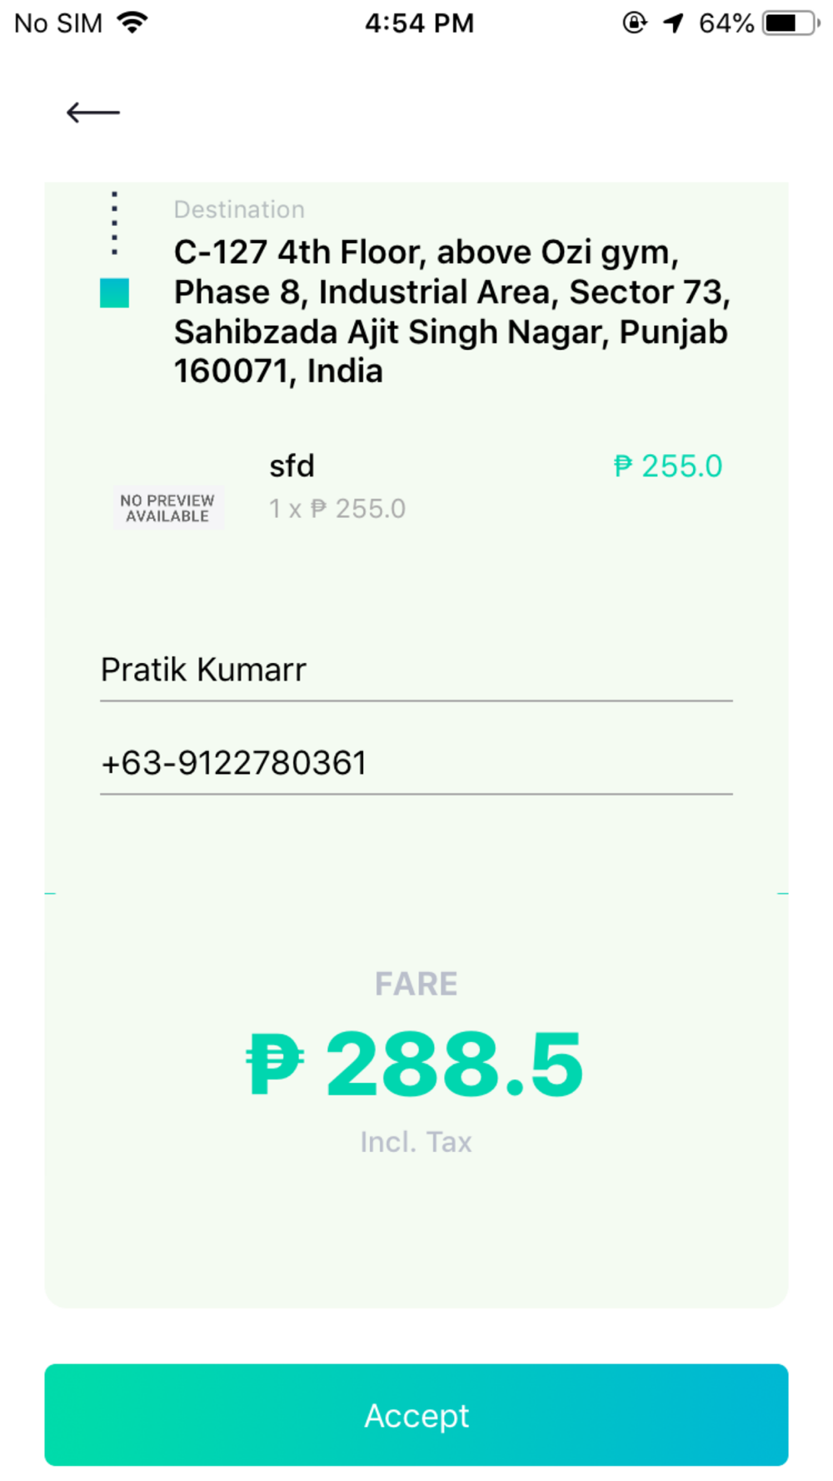Open the No Preview Available thumbnail
Screen dimensions: 833x1481
[x=168, y=508]
